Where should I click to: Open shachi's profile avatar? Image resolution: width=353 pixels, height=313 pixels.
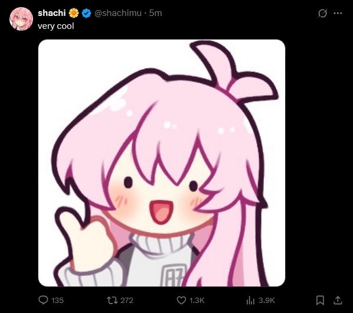(x=21, y=19)
